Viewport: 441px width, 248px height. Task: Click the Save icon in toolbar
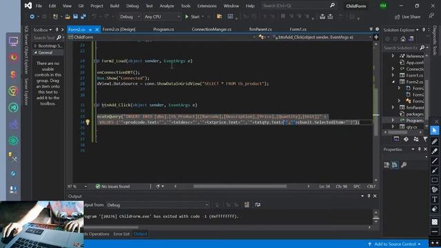(75, 17)
